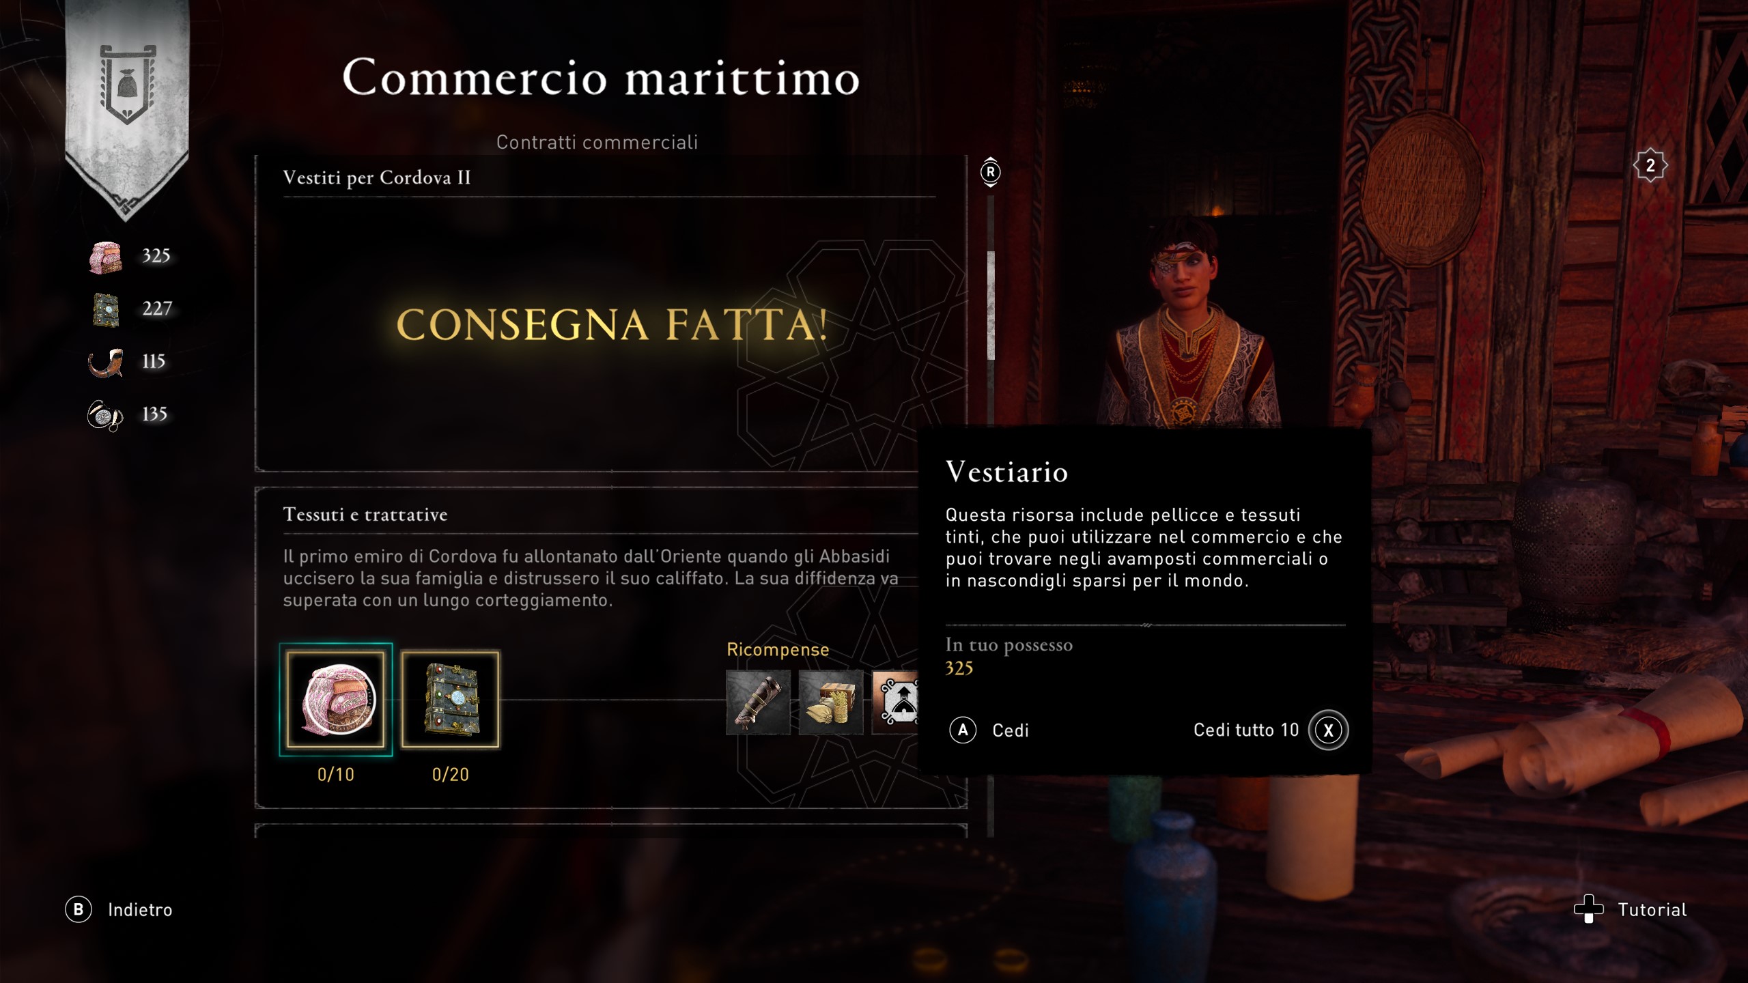
Task: Go back with Indietro B button
Action: (119, 910)
